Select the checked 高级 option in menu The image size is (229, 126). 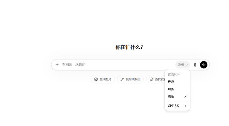click(x=177, y=97)
